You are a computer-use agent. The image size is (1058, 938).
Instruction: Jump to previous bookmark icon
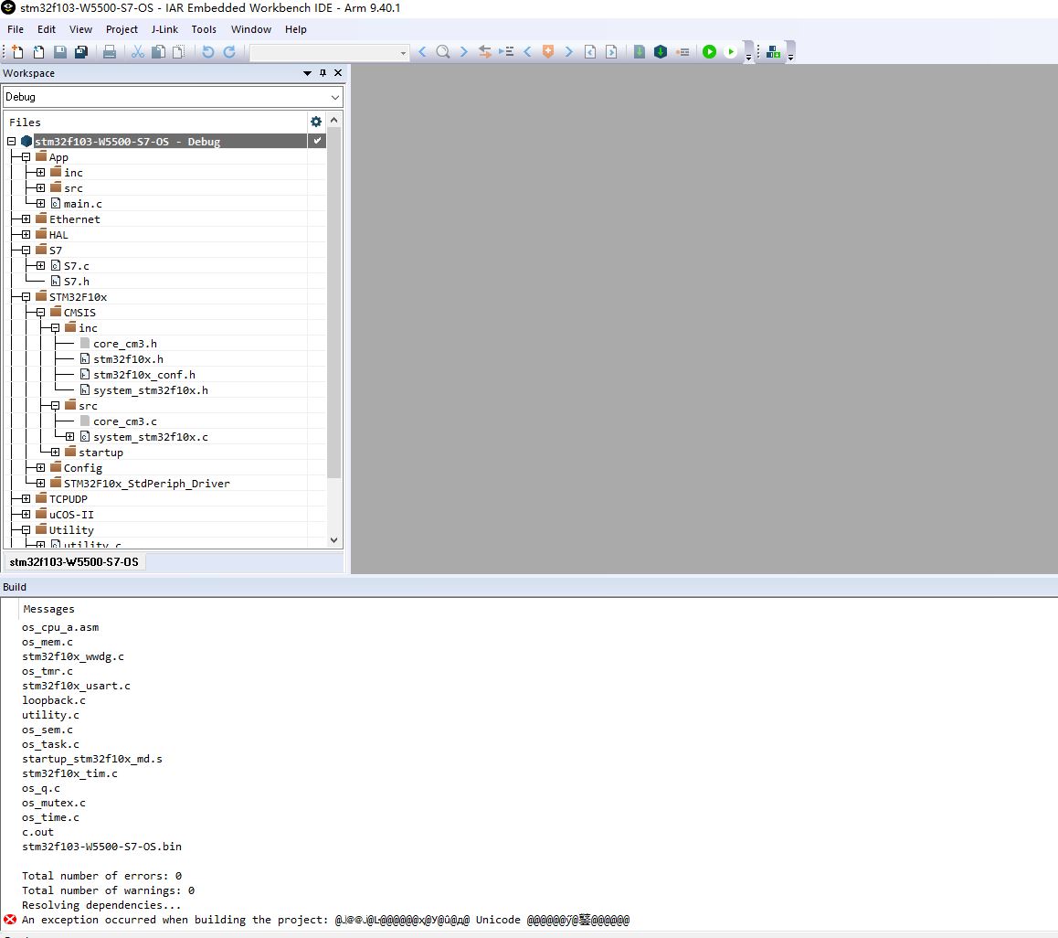coord(528,52)
